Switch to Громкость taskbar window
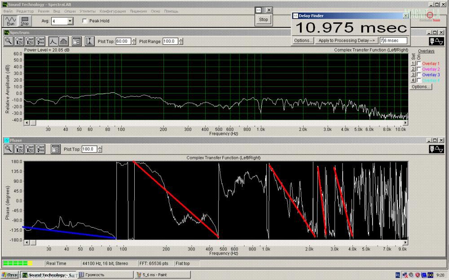The height and width of the screenshot is (280, 449). (x=105, y=275)
